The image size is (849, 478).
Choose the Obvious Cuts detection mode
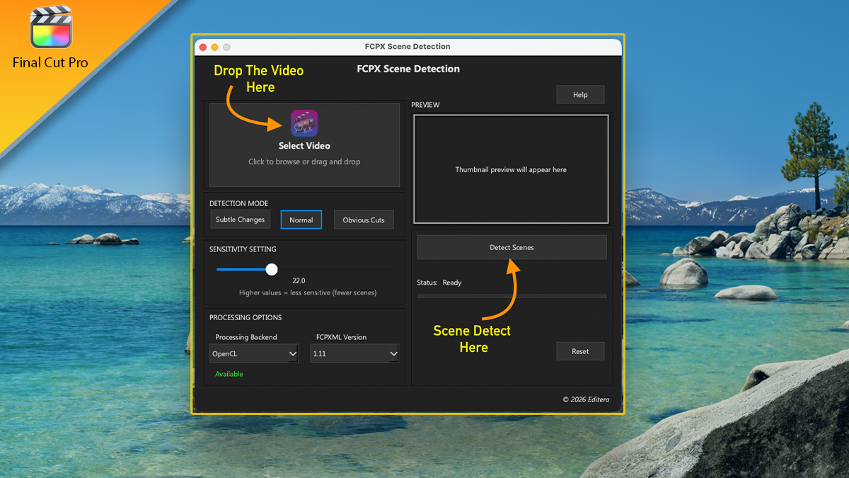coord(364,220)
